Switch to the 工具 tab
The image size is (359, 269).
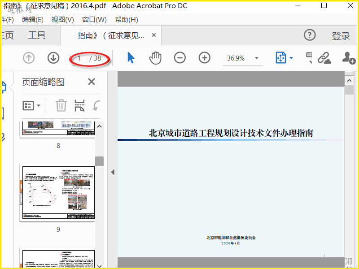pos(37,35)
